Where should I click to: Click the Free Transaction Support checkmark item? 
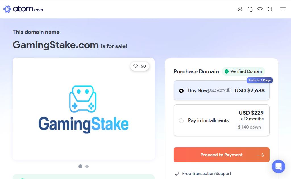click(x=203, y=174)
